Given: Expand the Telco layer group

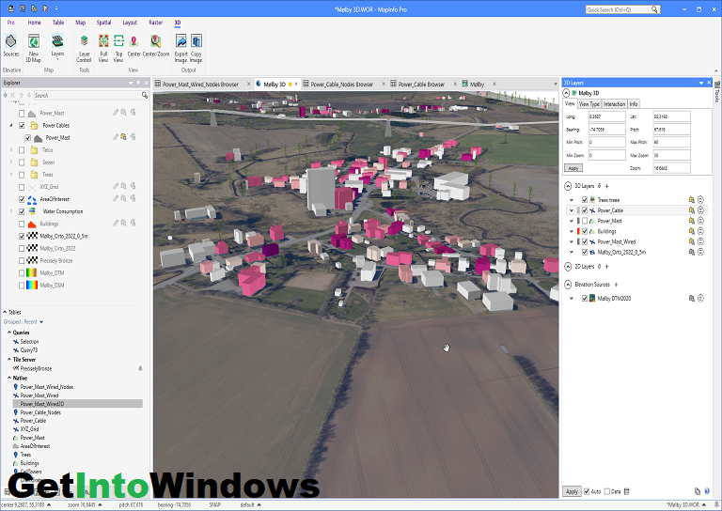Looking at the screenshot, I should (x=11, y=150).
